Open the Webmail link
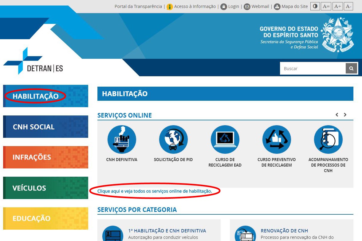Viewport: 362px width, 241px height. pyautogui.click(x=260, y=6)
